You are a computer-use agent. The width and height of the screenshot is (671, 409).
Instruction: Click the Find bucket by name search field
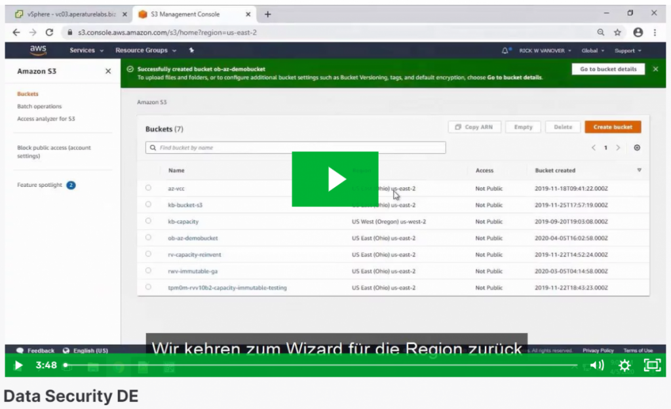coord(296,147)
